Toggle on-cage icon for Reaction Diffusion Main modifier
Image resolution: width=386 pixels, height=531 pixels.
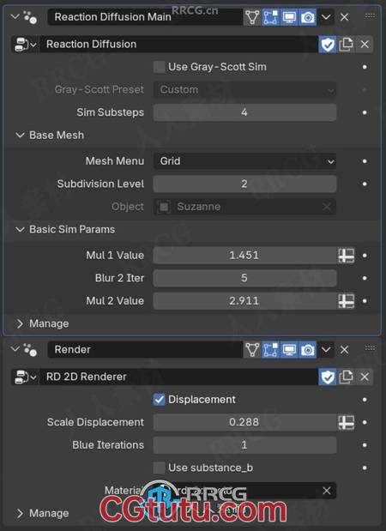click(252, 17)
